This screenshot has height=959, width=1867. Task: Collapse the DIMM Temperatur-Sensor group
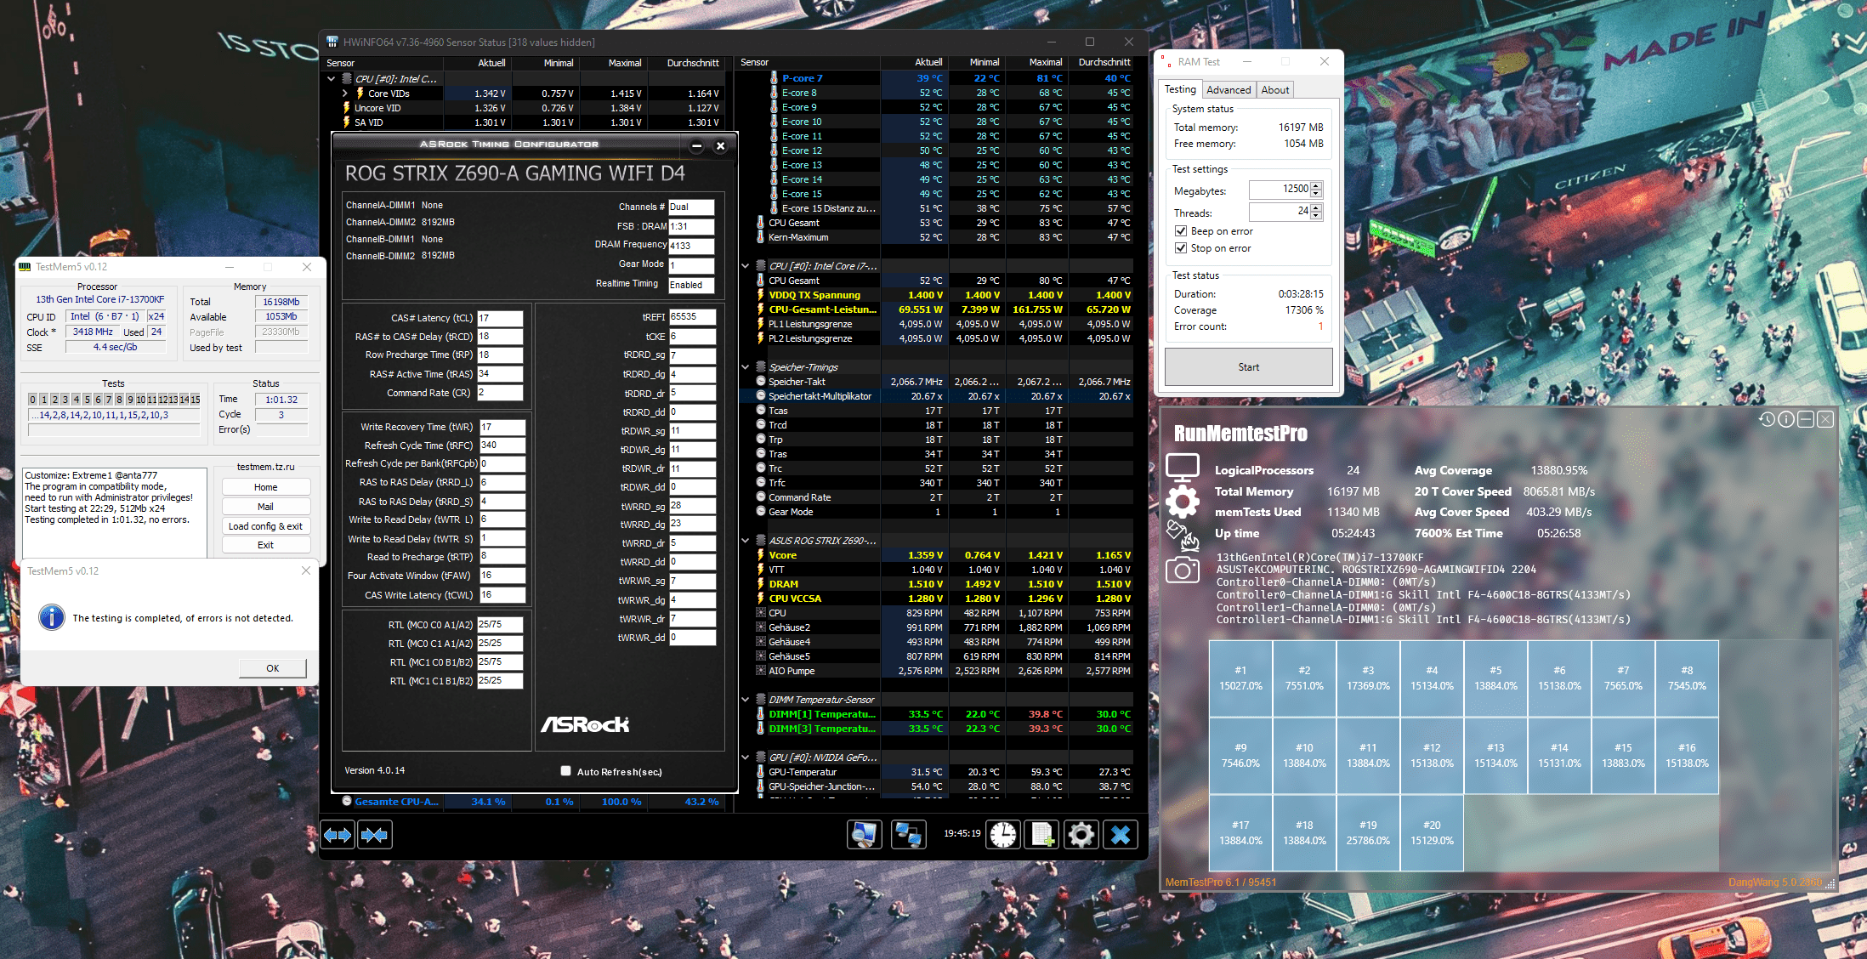point(746,700)
